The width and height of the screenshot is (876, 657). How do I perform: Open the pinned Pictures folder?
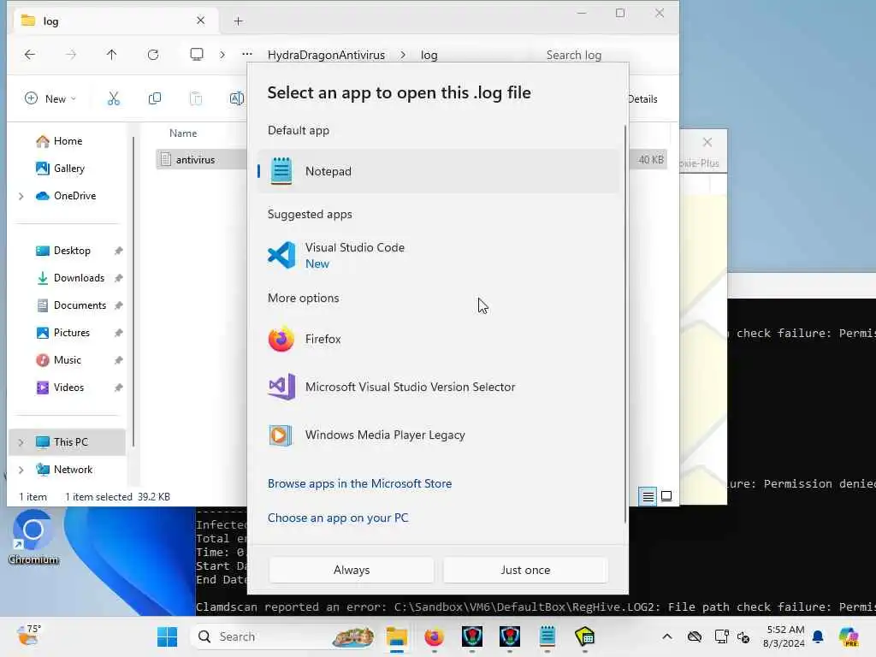[72, 333]
